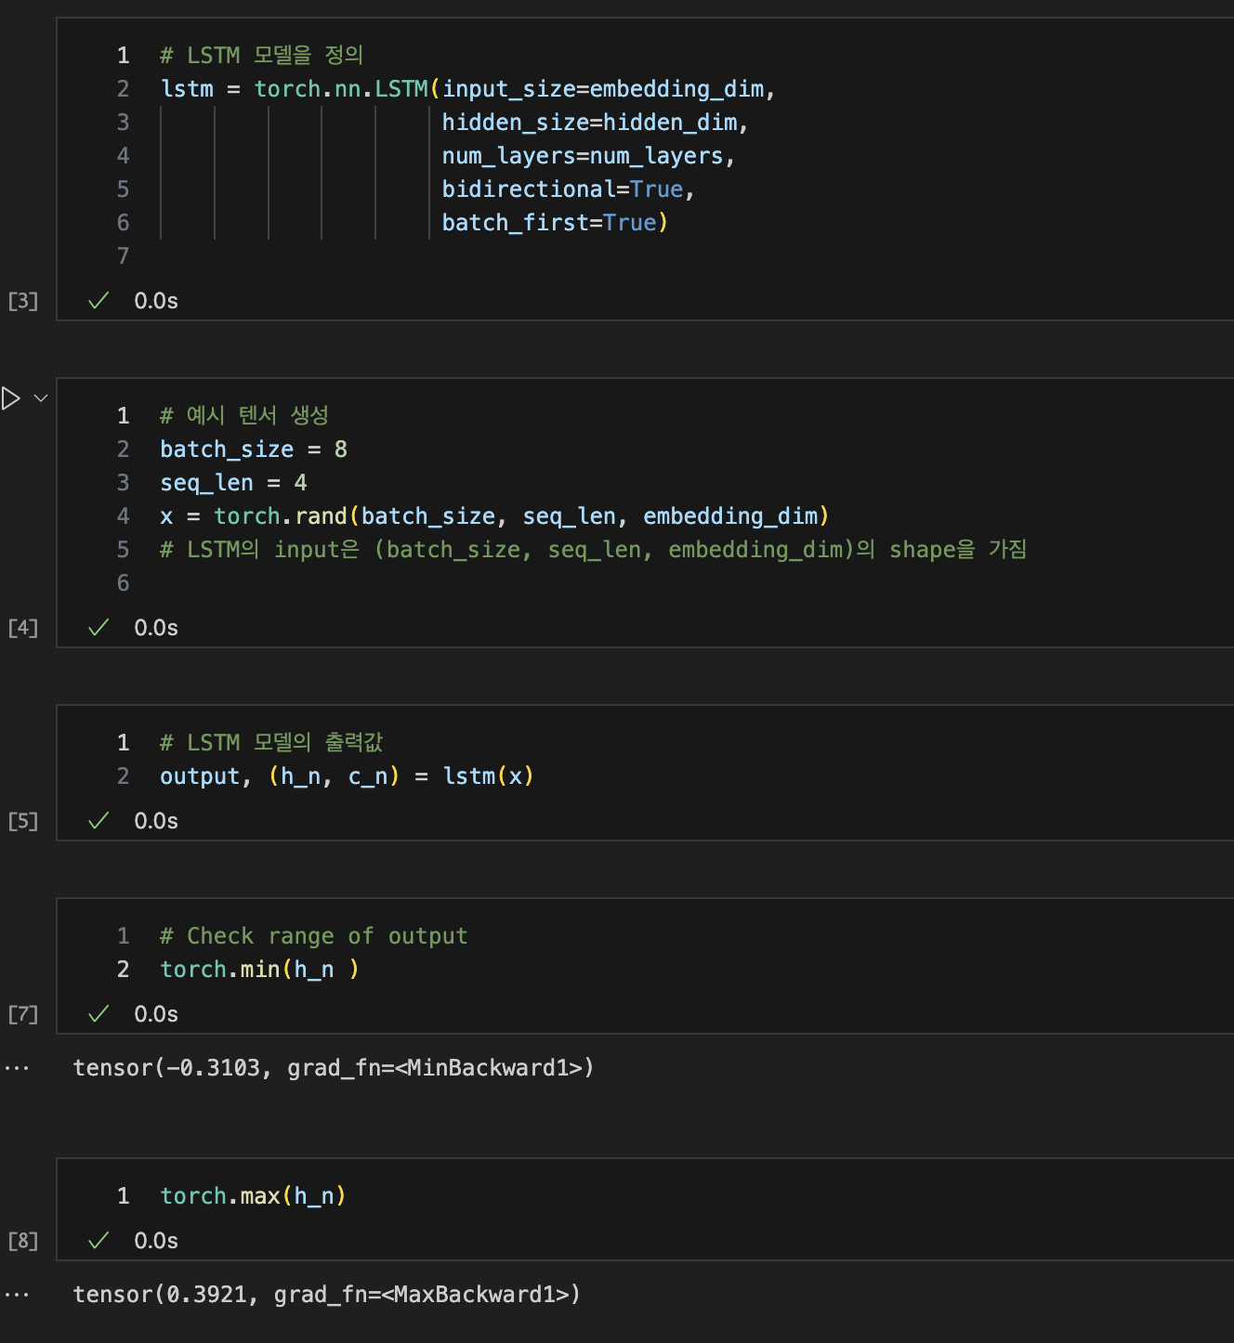This screenshot has height=1343, width=1234.
Task: Click the '# LSTM 모델의 출력값' comment
Action: tap(271, 743)
